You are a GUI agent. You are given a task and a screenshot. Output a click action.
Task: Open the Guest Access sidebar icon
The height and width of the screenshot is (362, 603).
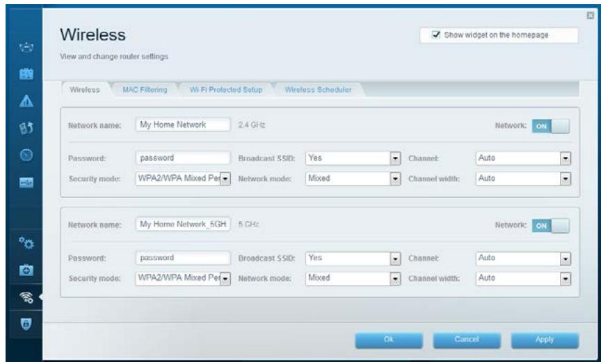26,74
